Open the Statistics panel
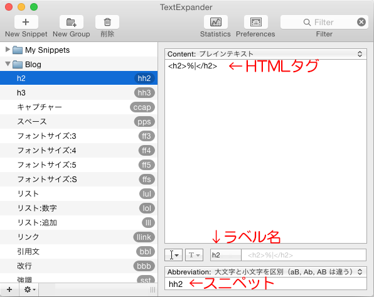This screenshot has height=297, width=374. pos(216,22)
